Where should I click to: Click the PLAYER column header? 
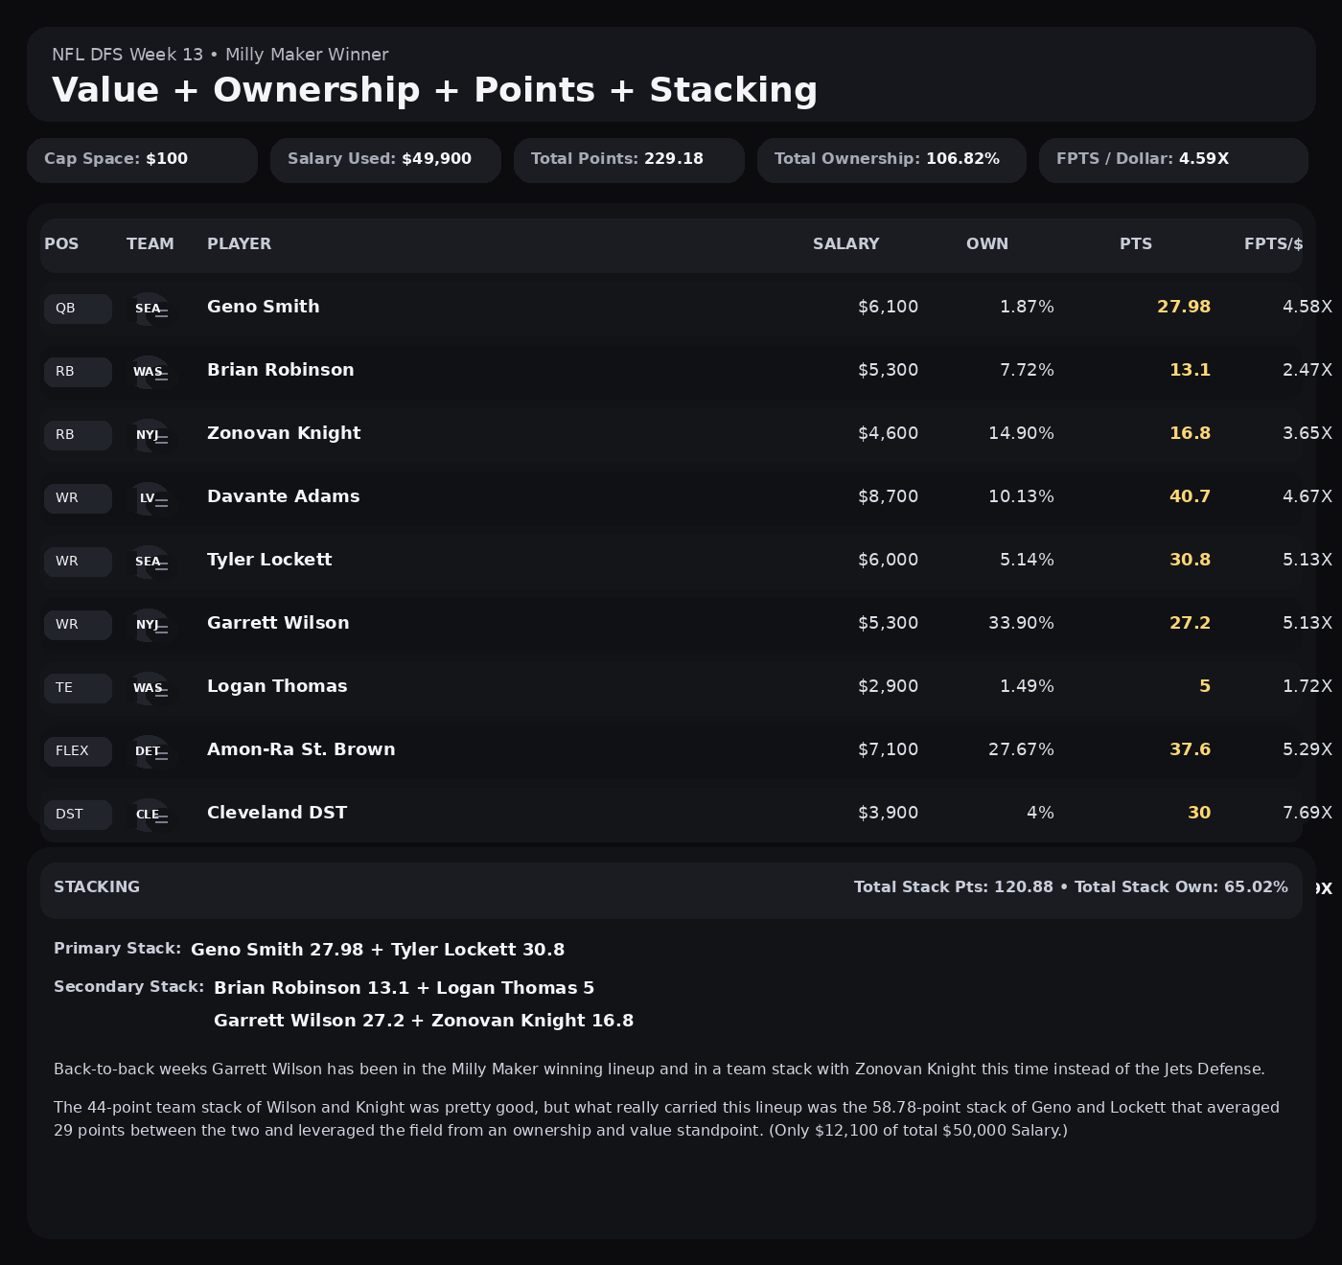tap(239, 244)
